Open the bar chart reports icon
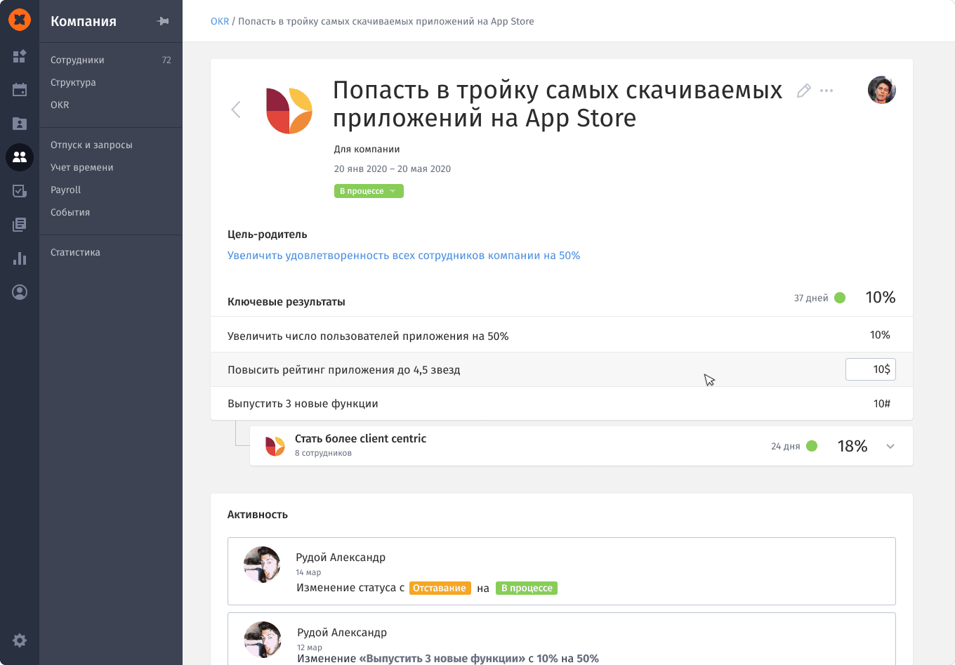This screenshot has width=955, height=665. pyautogui.click(x=20, y=258)
